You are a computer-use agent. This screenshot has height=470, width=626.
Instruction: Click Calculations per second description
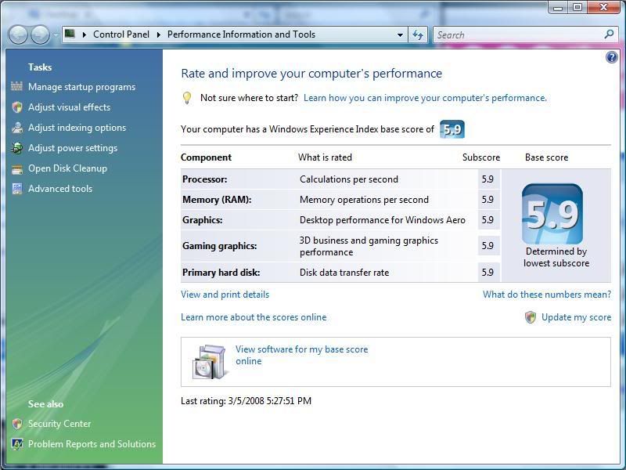click(x=349, y=179)
